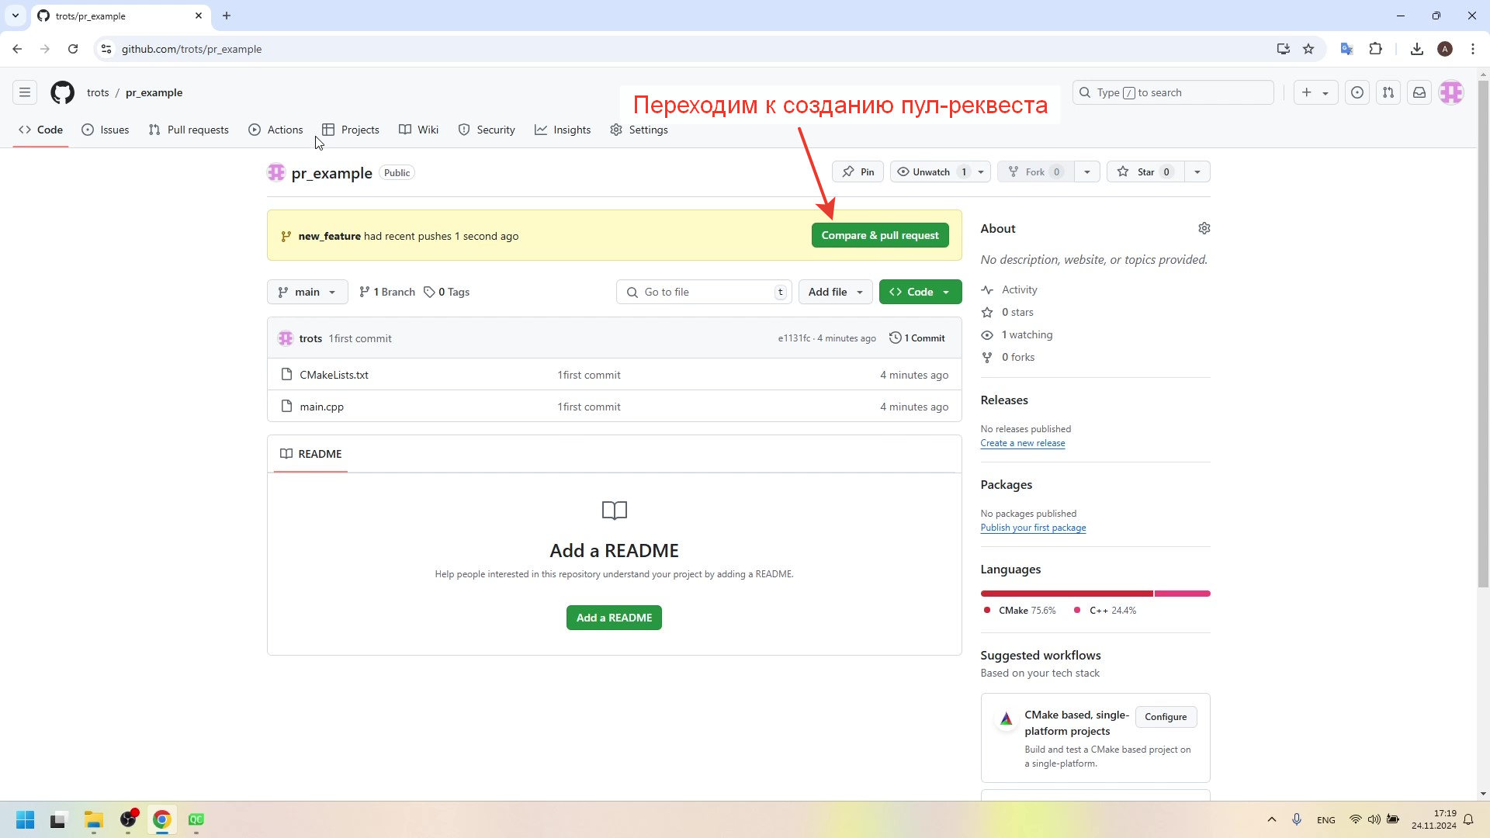Click the Type / to search box
Screen dimensions: 1490x838
click(1173, 92)
